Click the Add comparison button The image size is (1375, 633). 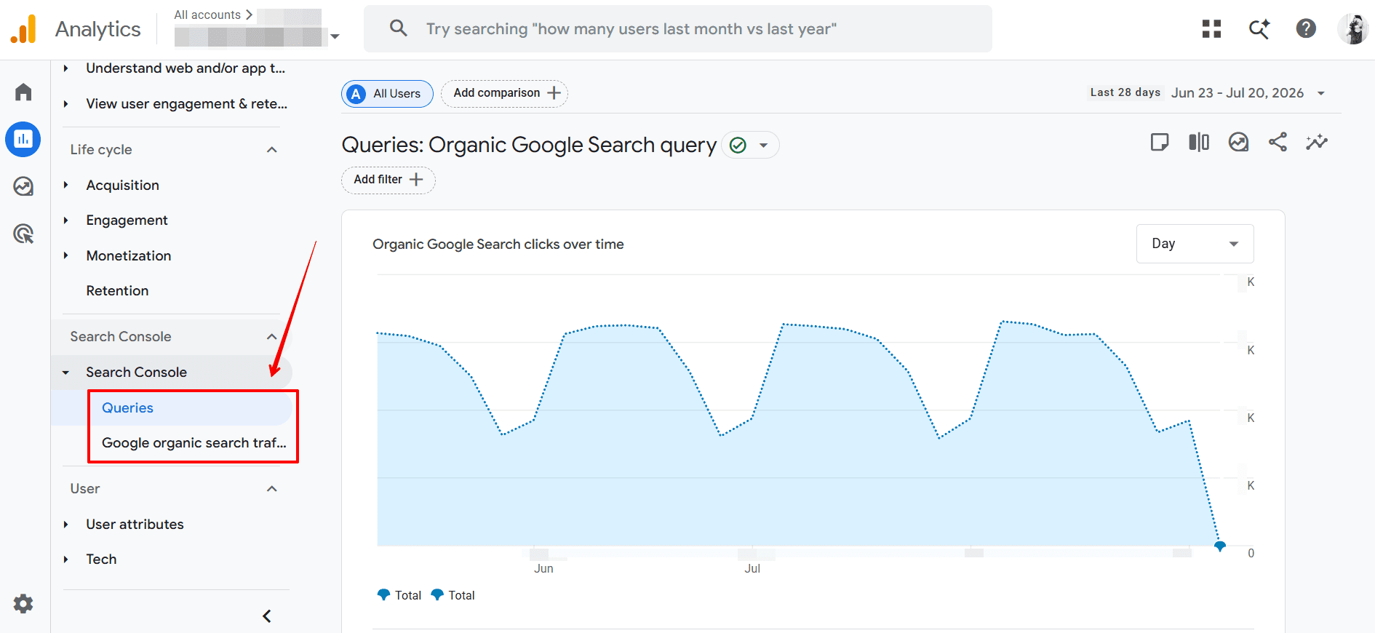tap(504, 94)
